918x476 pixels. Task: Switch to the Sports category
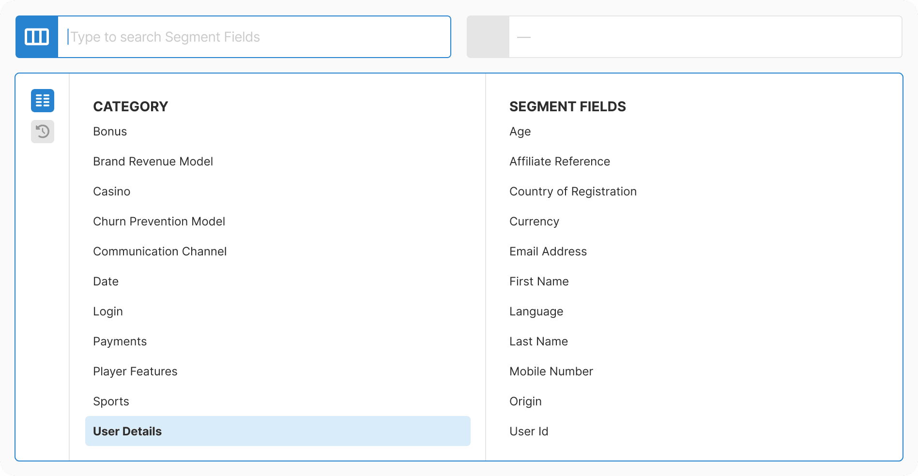coord(111,401)
